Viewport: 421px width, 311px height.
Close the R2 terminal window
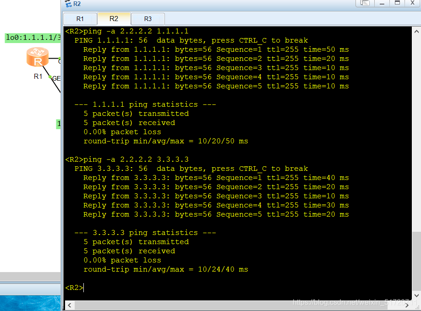[x=413, y=3]
